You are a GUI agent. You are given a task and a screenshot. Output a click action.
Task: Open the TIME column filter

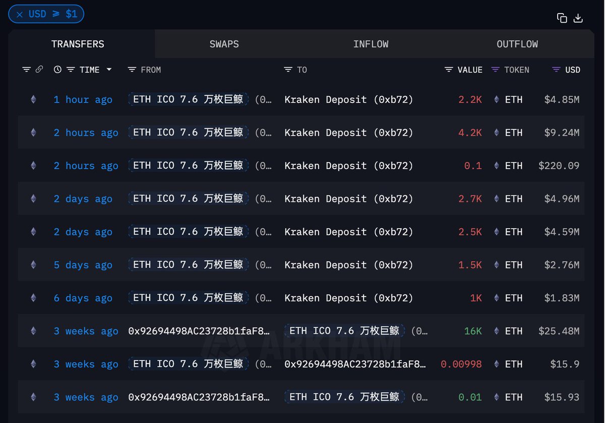71,69
